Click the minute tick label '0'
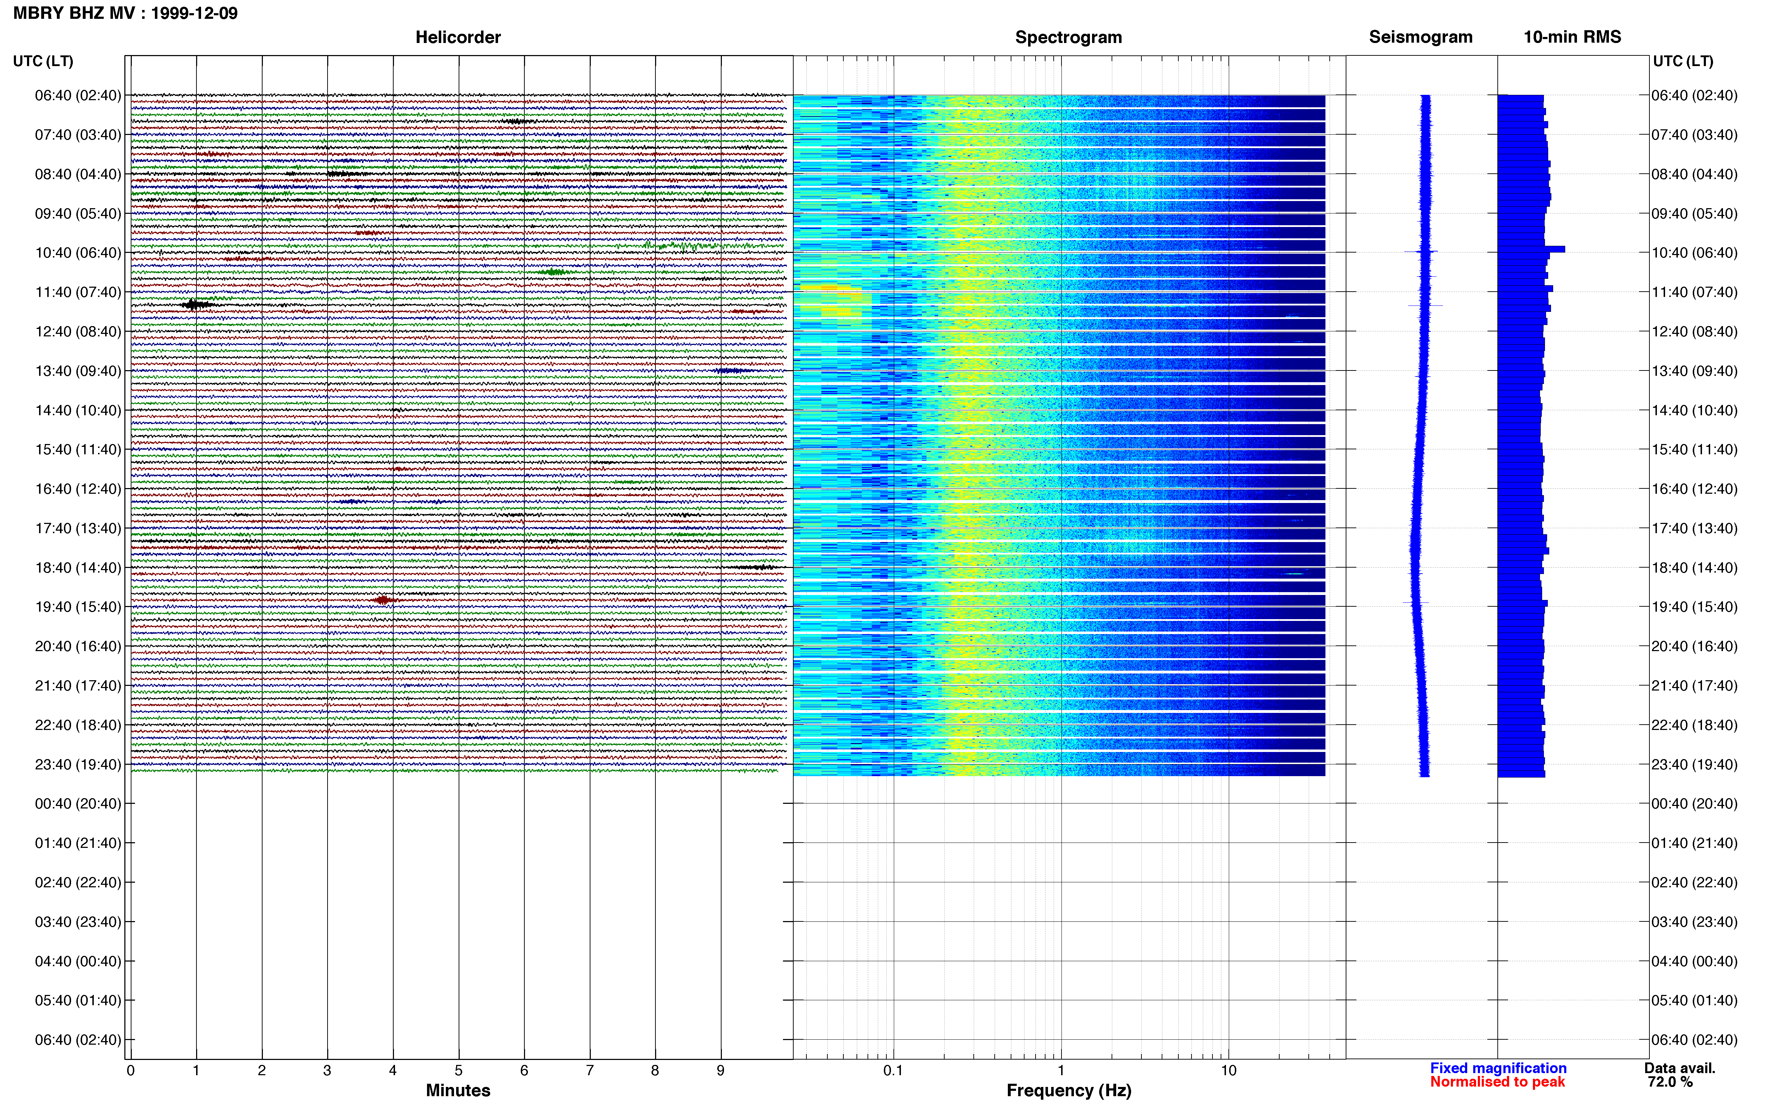Viewport: 1783px width, 1115px height. pyautogui.click(x=130, y=1071)
